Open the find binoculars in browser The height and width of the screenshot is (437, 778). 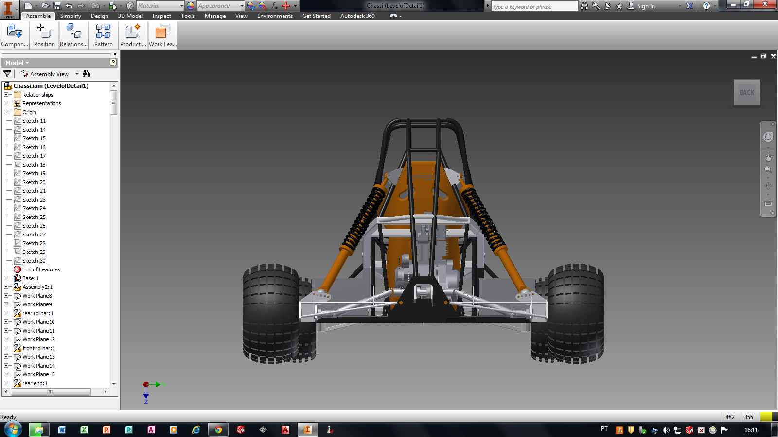(x=87, y=74)
